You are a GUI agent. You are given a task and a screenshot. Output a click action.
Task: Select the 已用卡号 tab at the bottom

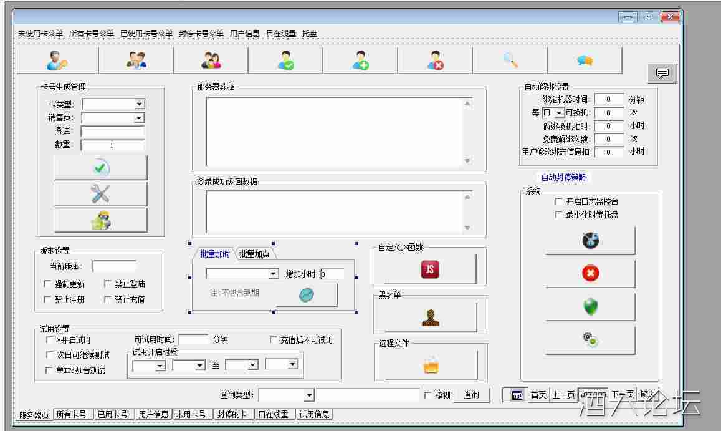click(113, 414)
